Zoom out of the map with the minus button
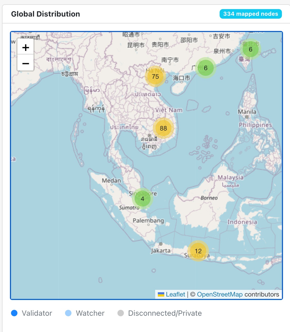 click(x=25, y=63)
